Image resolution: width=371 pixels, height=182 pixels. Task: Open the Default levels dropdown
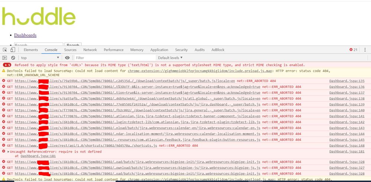(170, 58)
